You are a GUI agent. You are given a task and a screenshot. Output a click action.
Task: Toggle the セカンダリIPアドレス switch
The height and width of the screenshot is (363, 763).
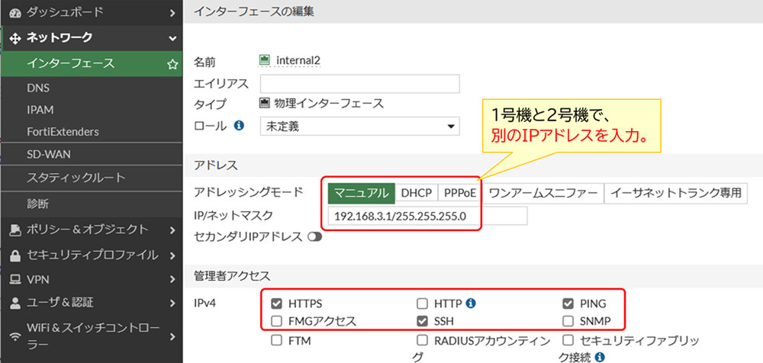tap(315, 237)
